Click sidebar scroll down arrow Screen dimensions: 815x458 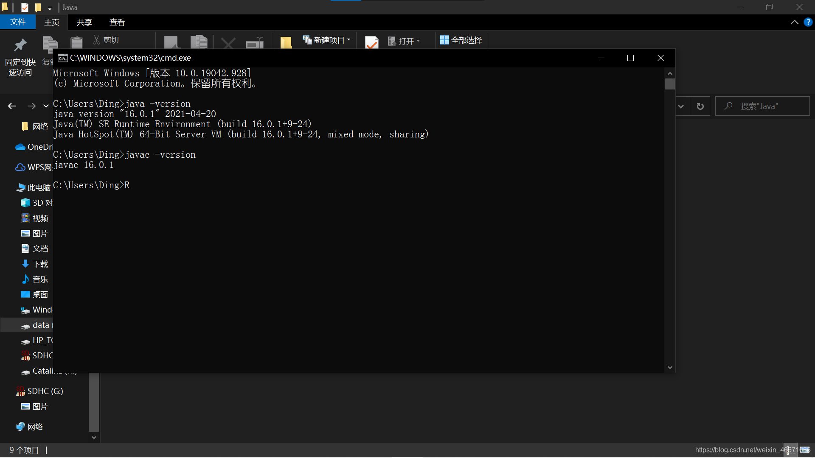[94, 437]
